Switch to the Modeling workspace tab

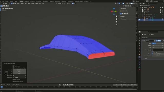[x=26, y=2]
